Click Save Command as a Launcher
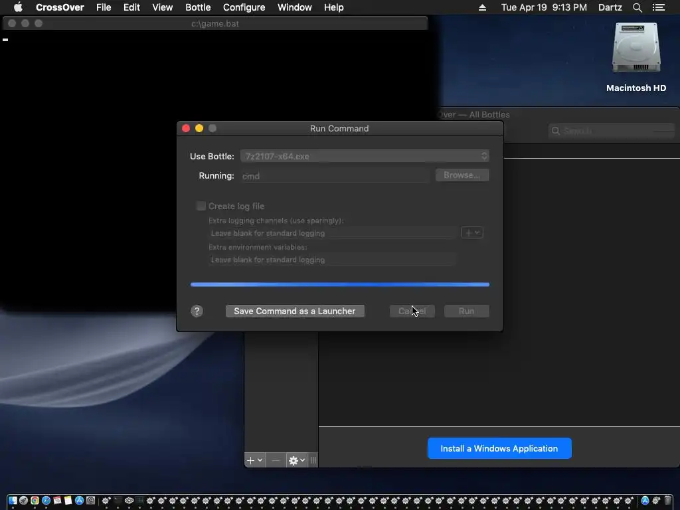Viewport: 680px width, 510px height. pyautogui.click(x=295, y=311)
